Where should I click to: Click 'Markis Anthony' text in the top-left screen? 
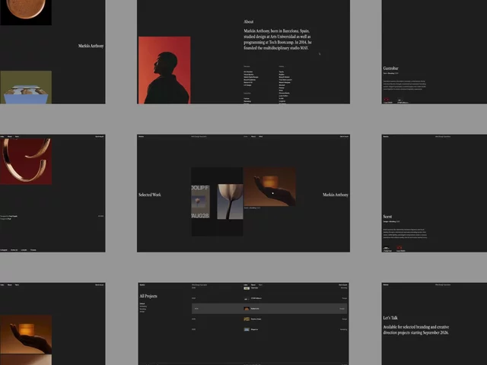coord(91,46)
